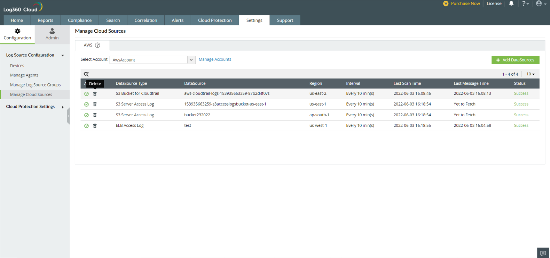The image size is (550, 258).
Task: Toggle enabled status for bucket232022 datasource
Action: pyautogui.click(x=86, y=115)
